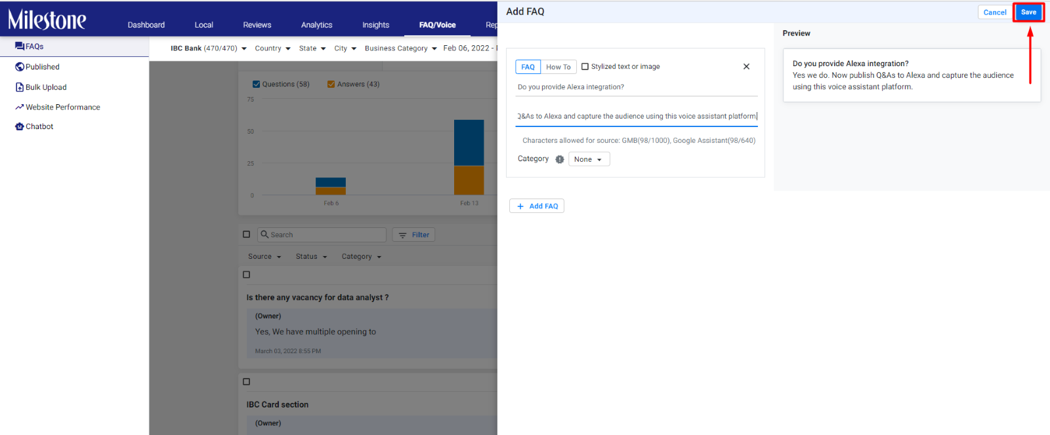Open Published in sidebar

(43, 67)
